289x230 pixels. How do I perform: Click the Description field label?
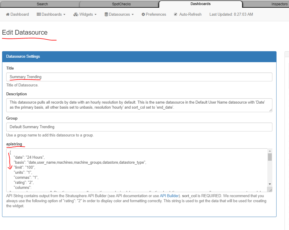pyautogui.click(x=16, y=94)
